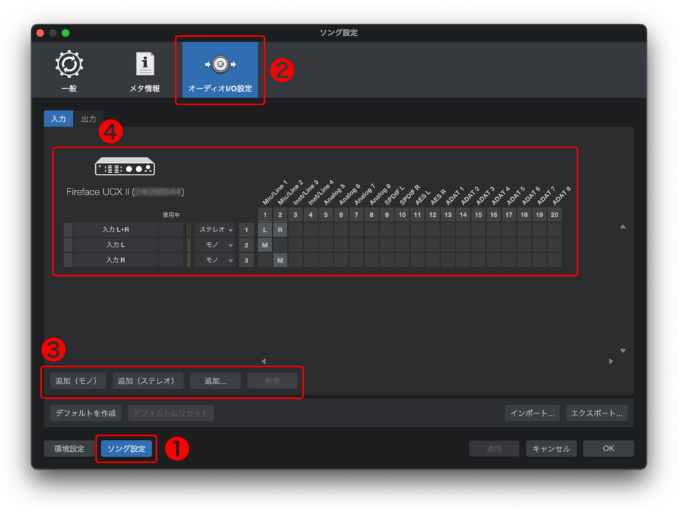Open the モノ dropdown for 入力 R
678x508 pixels.
coord(216,260)
